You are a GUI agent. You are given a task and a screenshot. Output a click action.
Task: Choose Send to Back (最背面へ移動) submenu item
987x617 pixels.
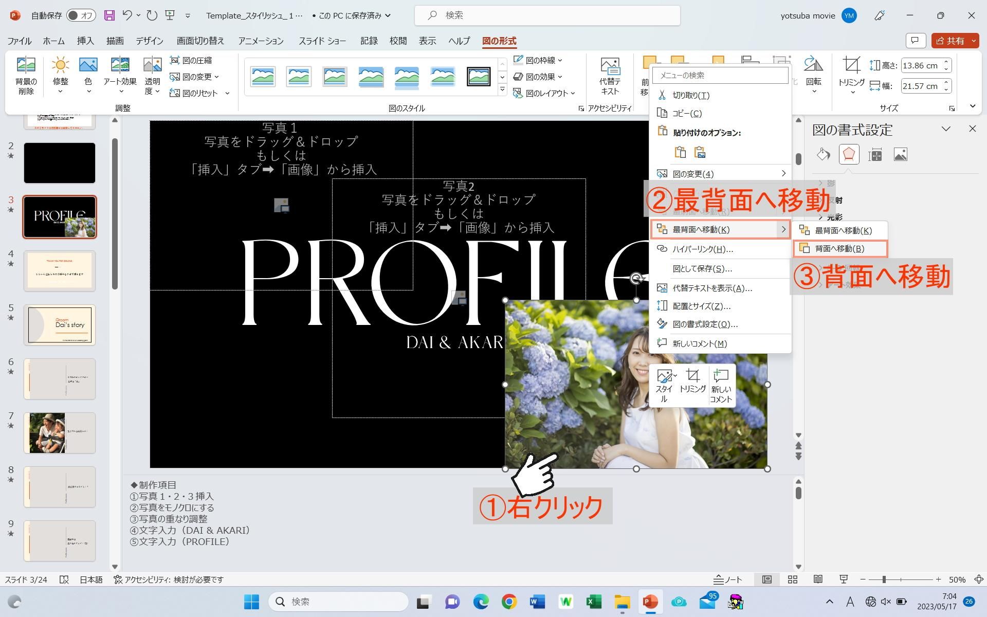[840, 230]
